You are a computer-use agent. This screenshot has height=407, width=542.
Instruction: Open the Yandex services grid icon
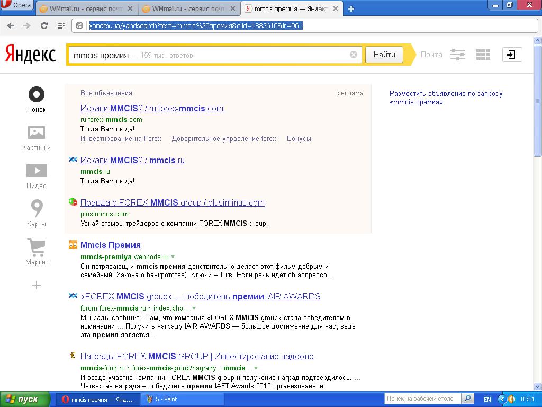pos(483,55)
